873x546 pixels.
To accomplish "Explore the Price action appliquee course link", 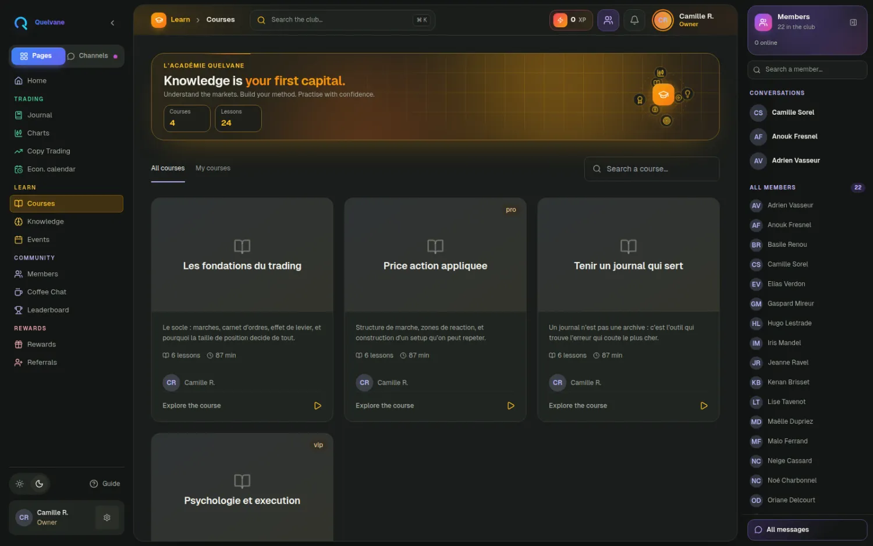I will pos(385,406).
